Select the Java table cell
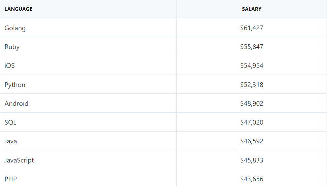This screenshot has height=186, width=328. coord(11,141)
